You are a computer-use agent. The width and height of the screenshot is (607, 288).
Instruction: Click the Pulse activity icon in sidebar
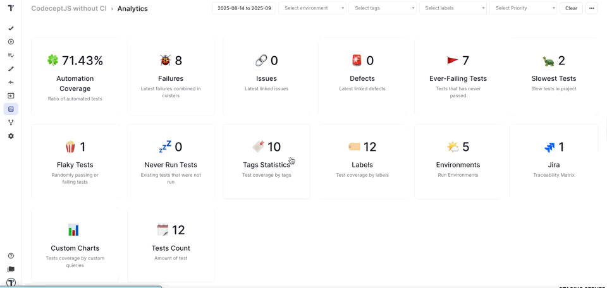point(11,82)
